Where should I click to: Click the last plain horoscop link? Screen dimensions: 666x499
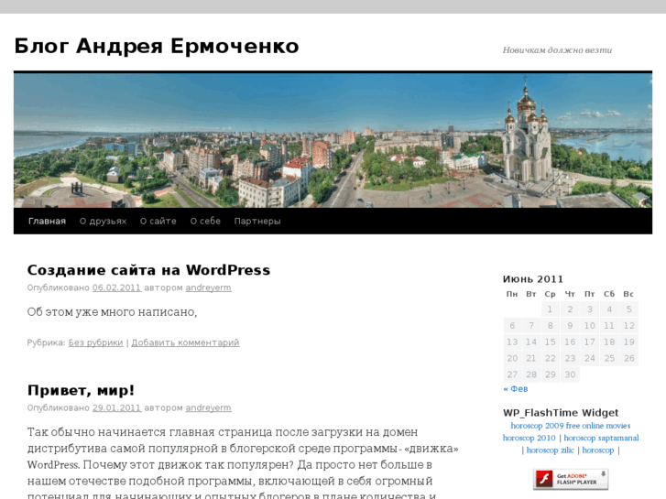[597, 450]
